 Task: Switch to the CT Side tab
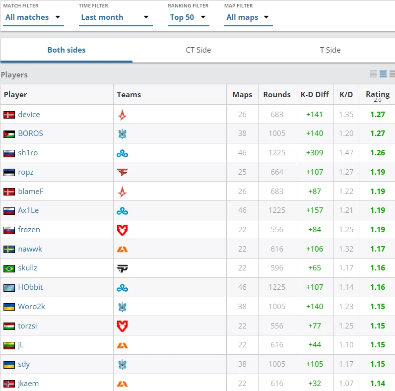pos(198,50)
